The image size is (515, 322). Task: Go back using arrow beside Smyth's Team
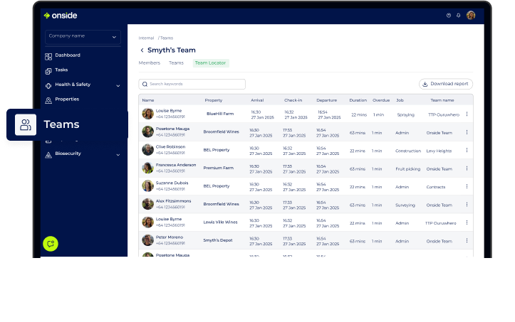(x=142, y=50)
